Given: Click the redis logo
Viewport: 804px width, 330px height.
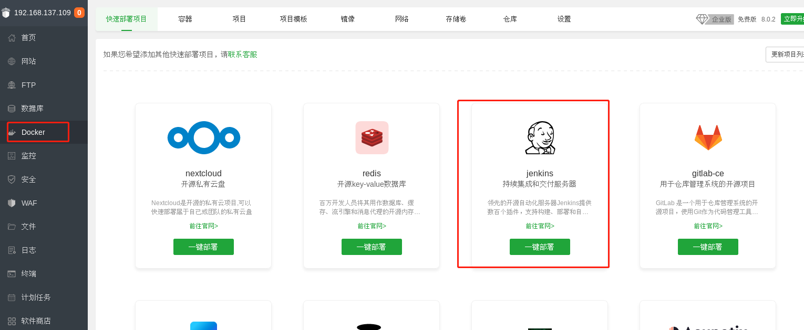Looking at the screenshot, I should tap(372, 138).
